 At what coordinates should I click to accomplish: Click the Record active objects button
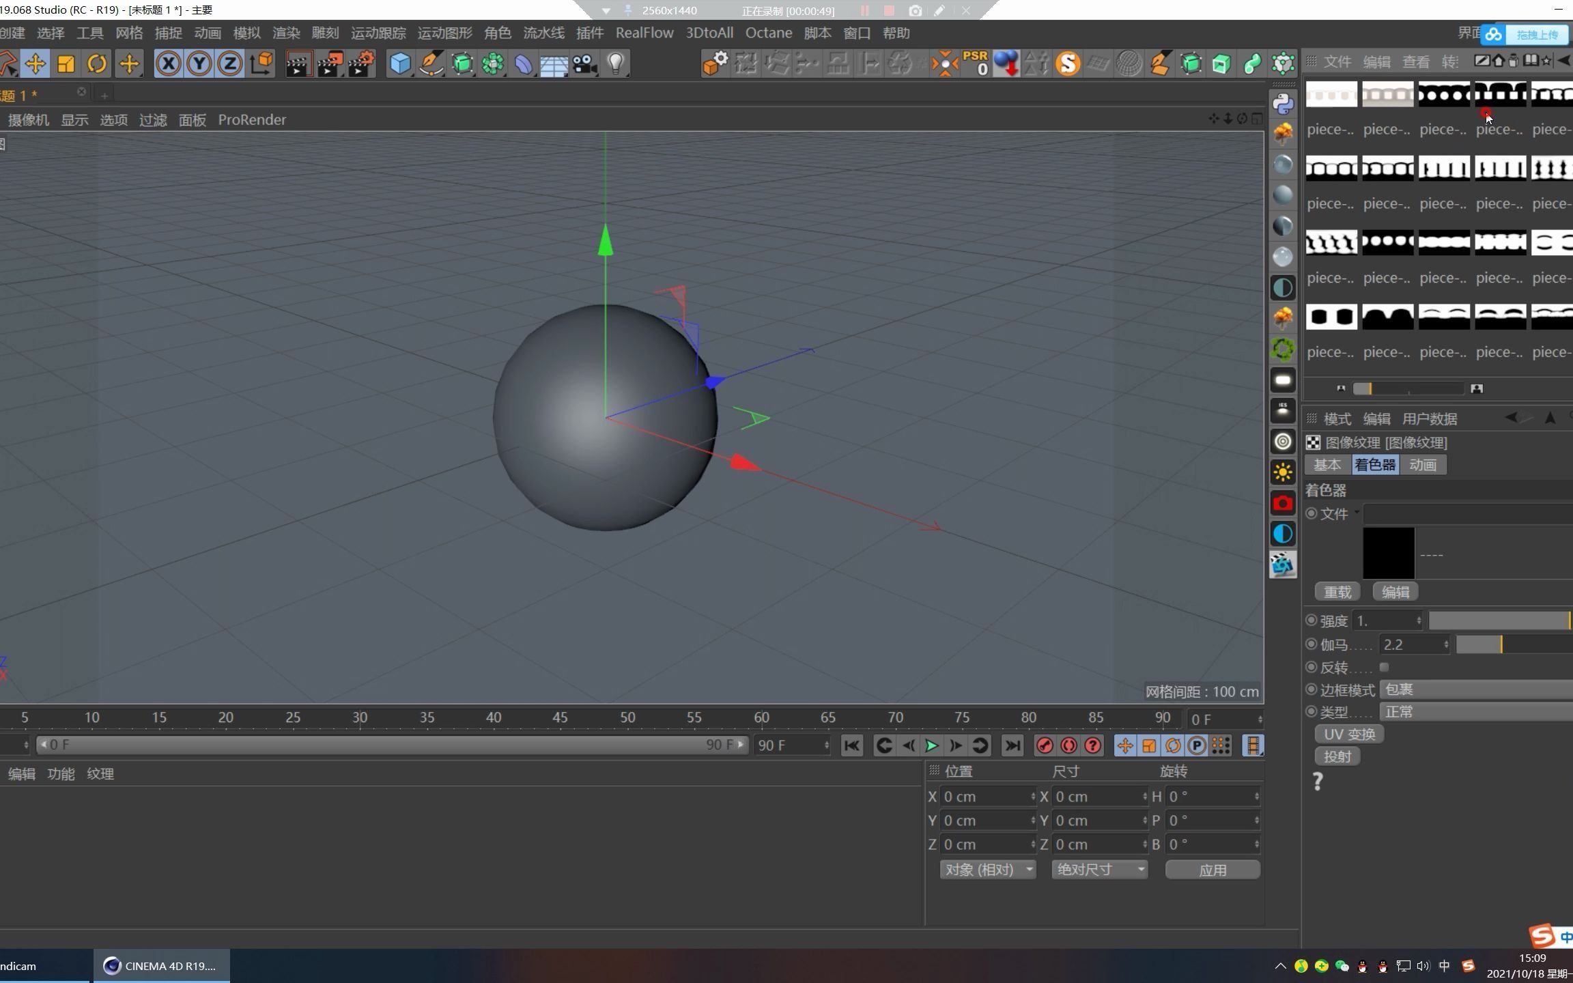pos(1045,745)
